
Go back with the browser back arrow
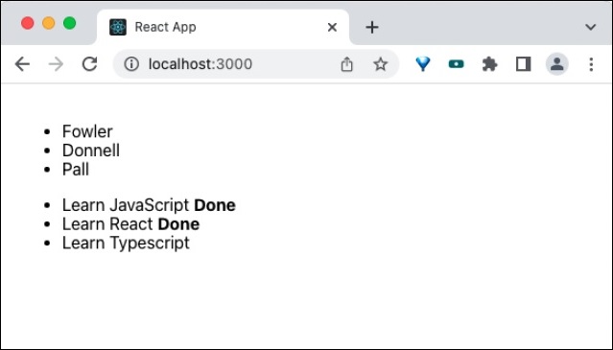(x=22, y=64)
